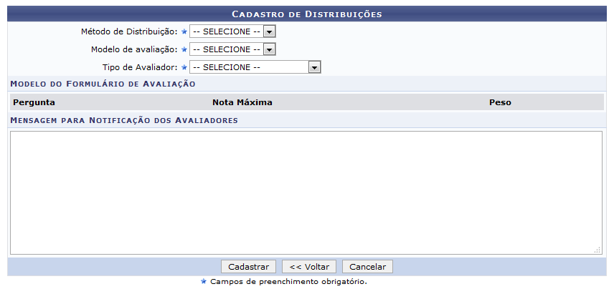Click the Cadastro de Distribuições title bar
This screenshot has width=614, height=289.
pyautogui.click(x=307, y=14)
